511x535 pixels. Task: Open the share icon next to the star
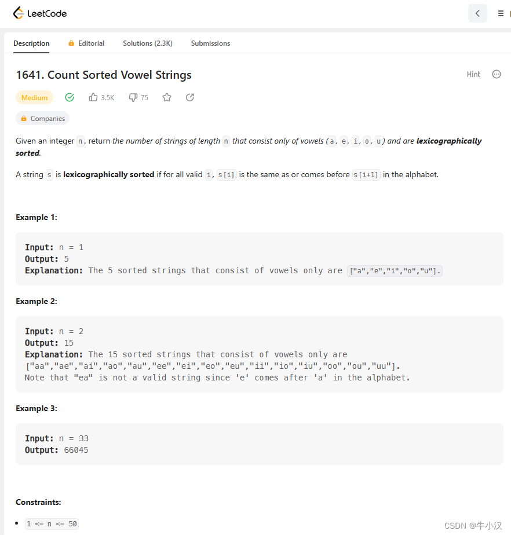point(189,97)
